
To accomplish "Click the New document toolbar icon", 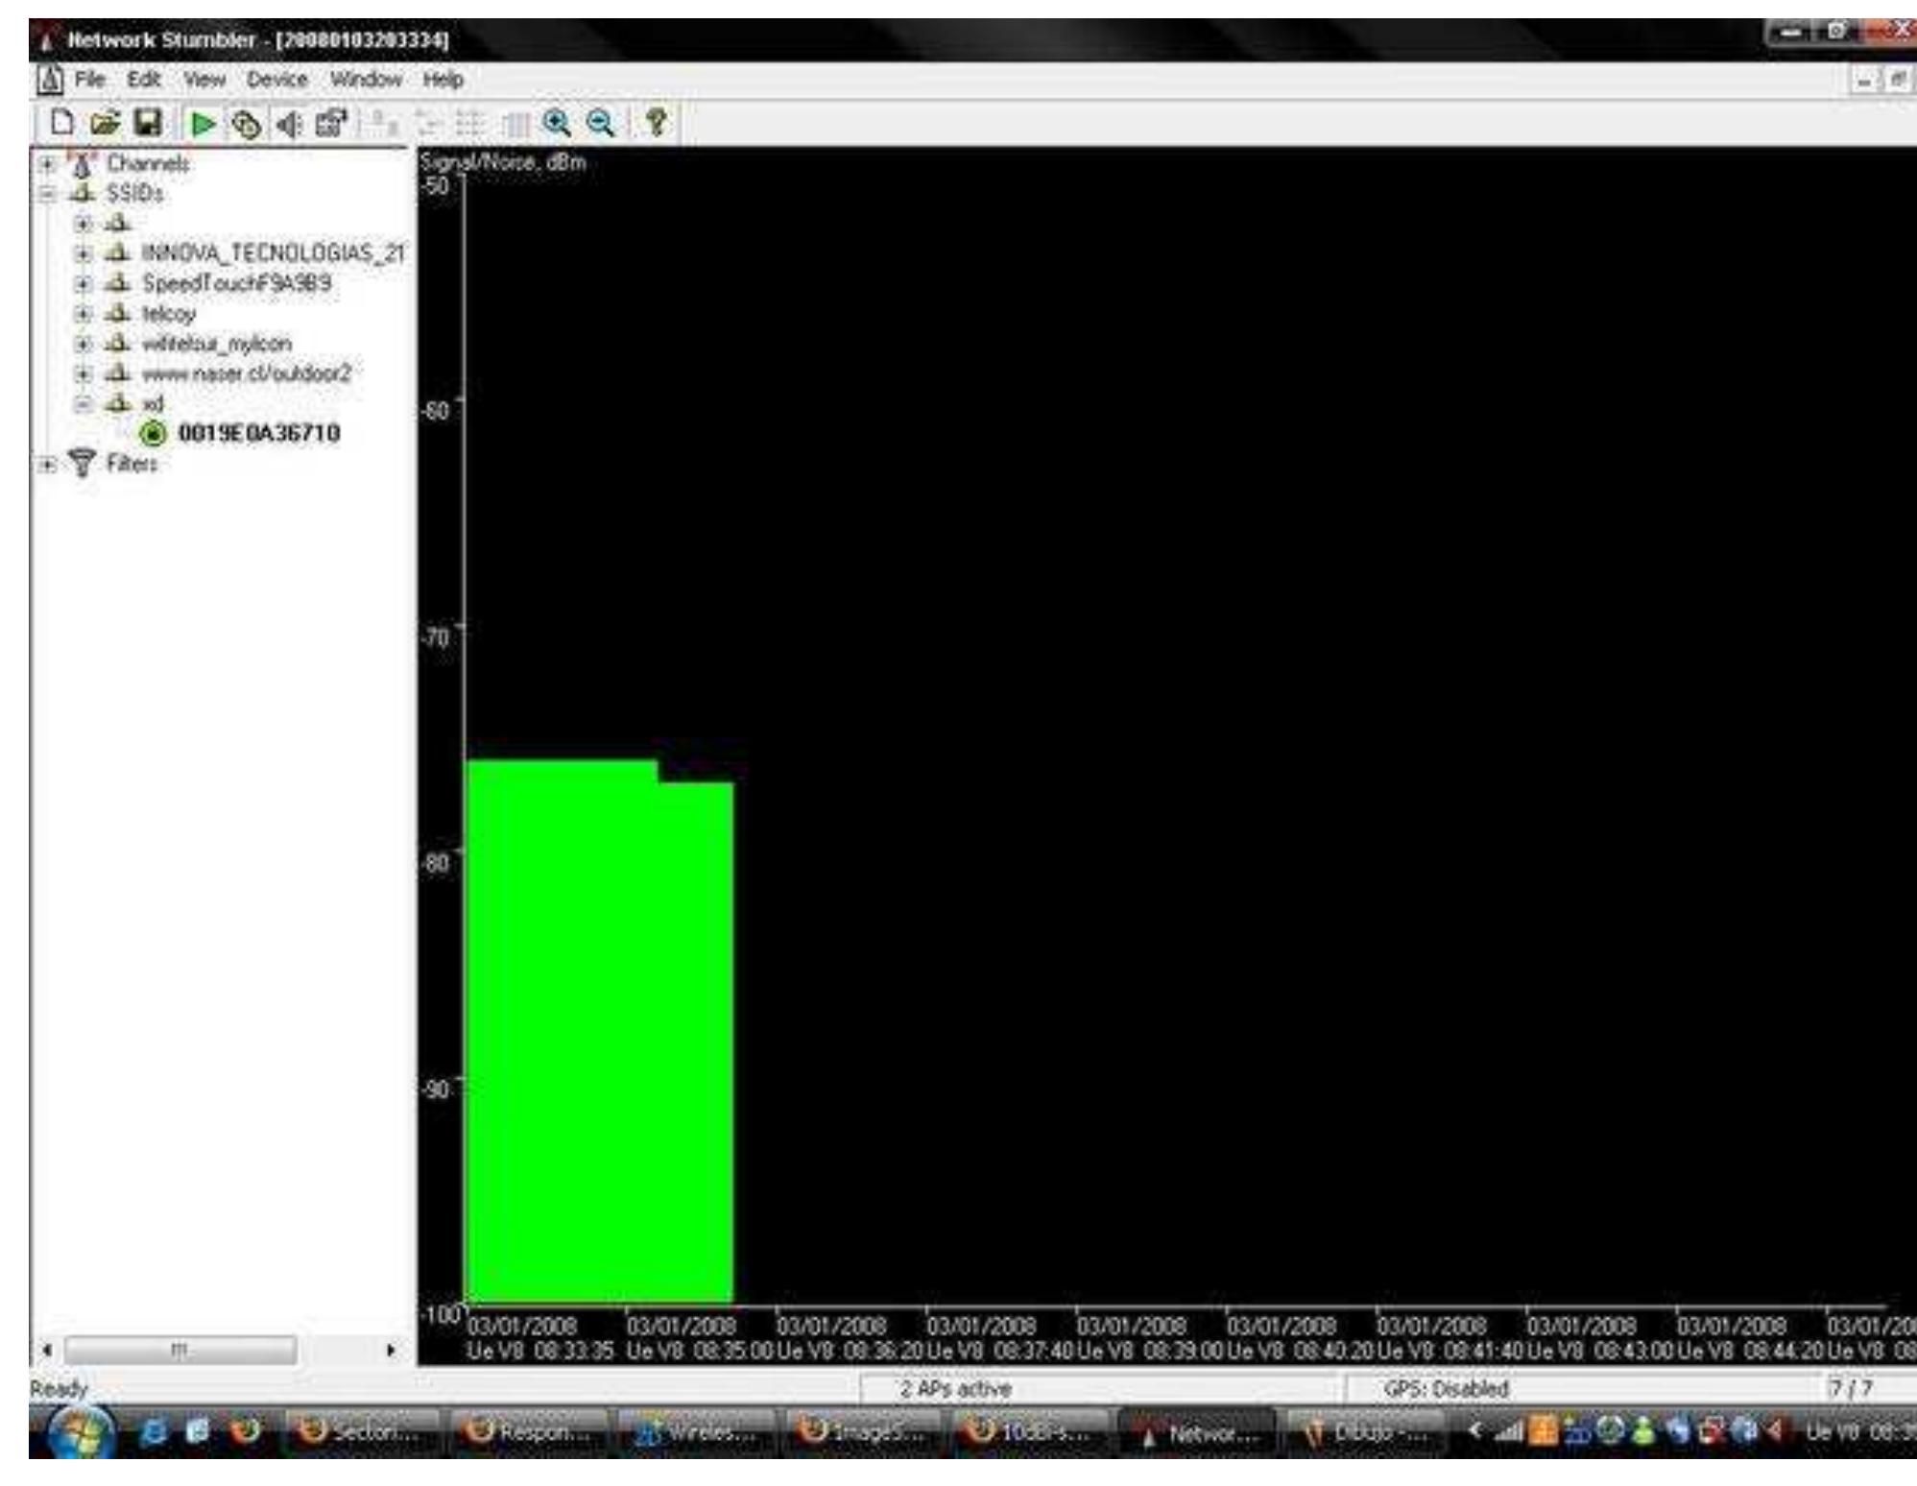I will tap(61, 123).
